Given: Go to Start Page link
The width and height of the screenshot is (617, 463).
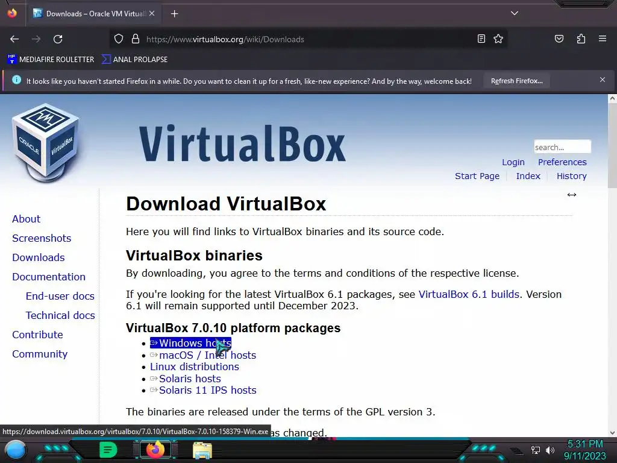Looking at the screenshot, I should (477, 176).
